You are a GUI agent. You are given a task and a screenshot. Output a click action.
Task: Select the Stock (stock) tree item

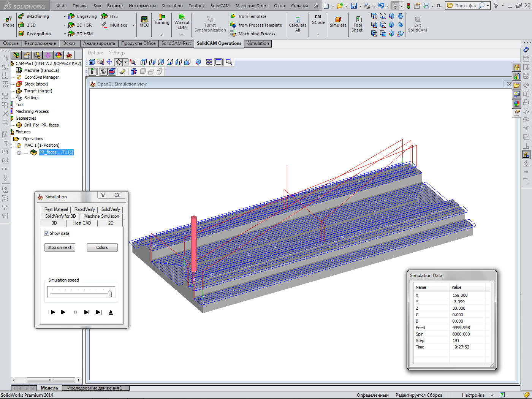pyautogui.click(x=36, y=84)
